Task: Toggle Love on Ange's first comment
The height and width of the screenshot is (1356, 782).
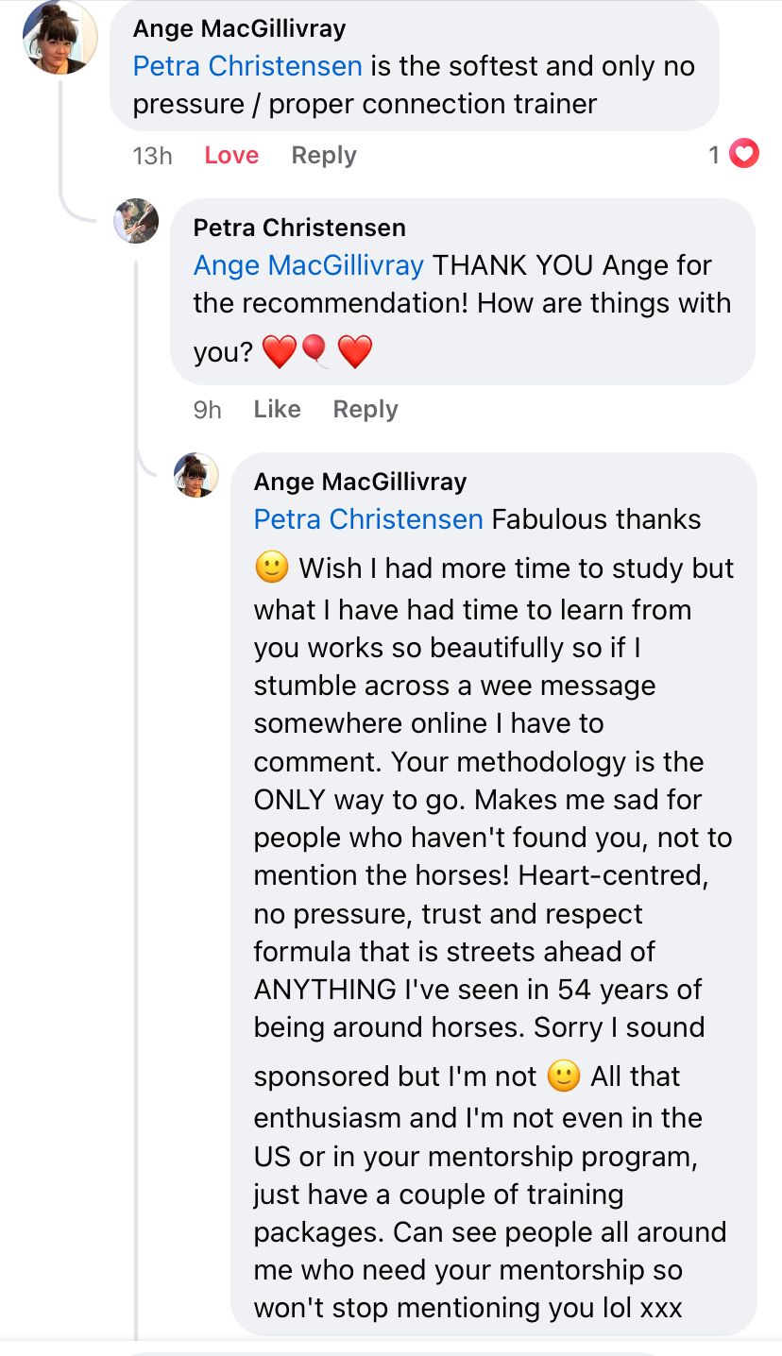Action: click(x=231, y=155)
